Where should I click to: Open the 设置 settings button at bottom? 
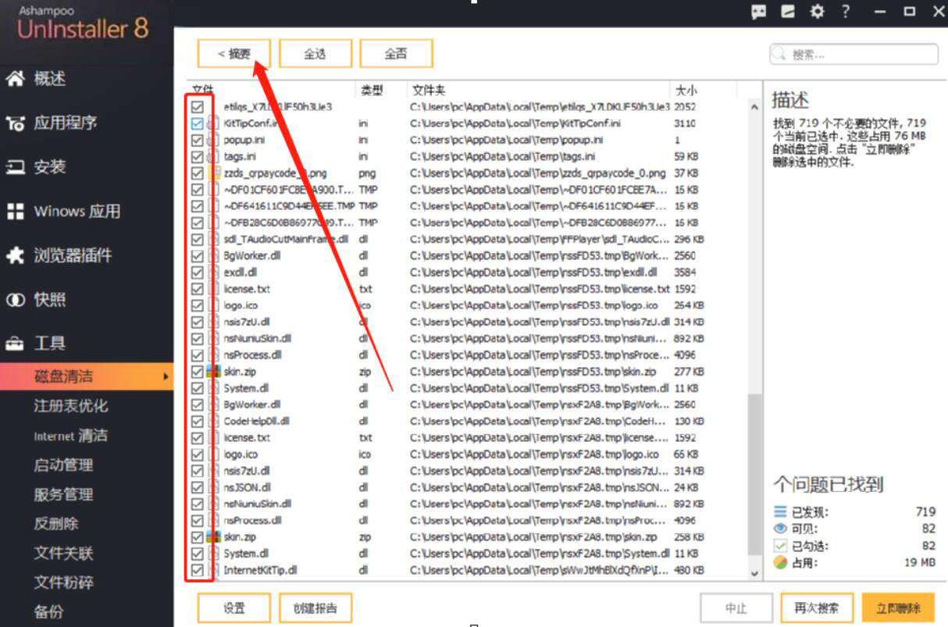tap(234, 608)
